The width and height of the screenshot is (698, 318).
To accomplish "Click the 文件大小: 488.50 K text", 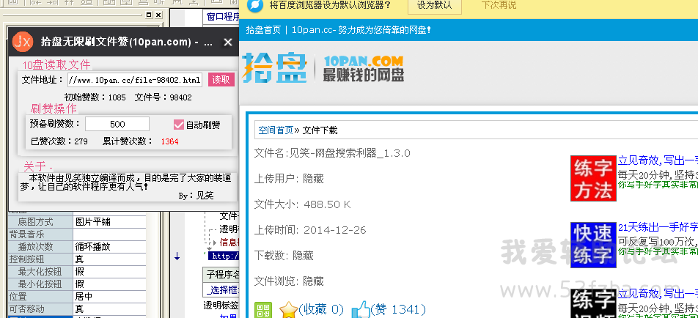I will (302, 204).
